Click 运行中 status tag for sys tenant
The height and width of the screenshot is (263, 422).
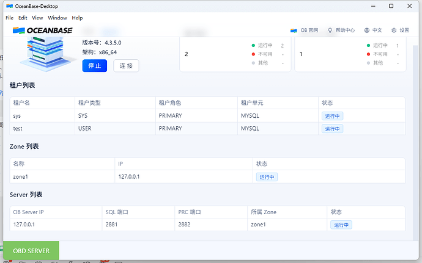point(332,116)
